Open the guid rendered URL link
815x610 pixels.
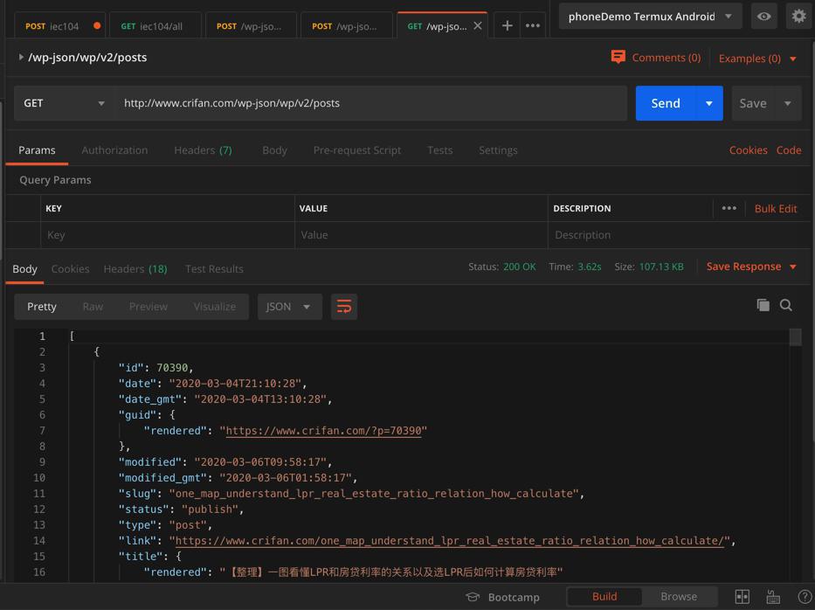pyautogui.click(x=323, y=431)
